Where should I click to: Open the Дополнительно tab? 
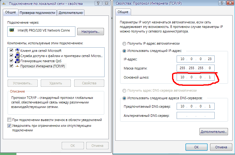(71, 13)
